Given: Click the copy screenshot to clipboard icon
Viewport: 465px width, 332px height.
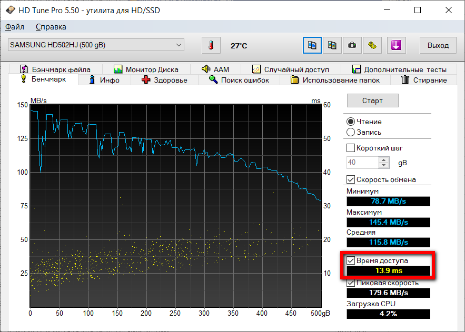Looking at the screenshot, I should pos(332,45).
